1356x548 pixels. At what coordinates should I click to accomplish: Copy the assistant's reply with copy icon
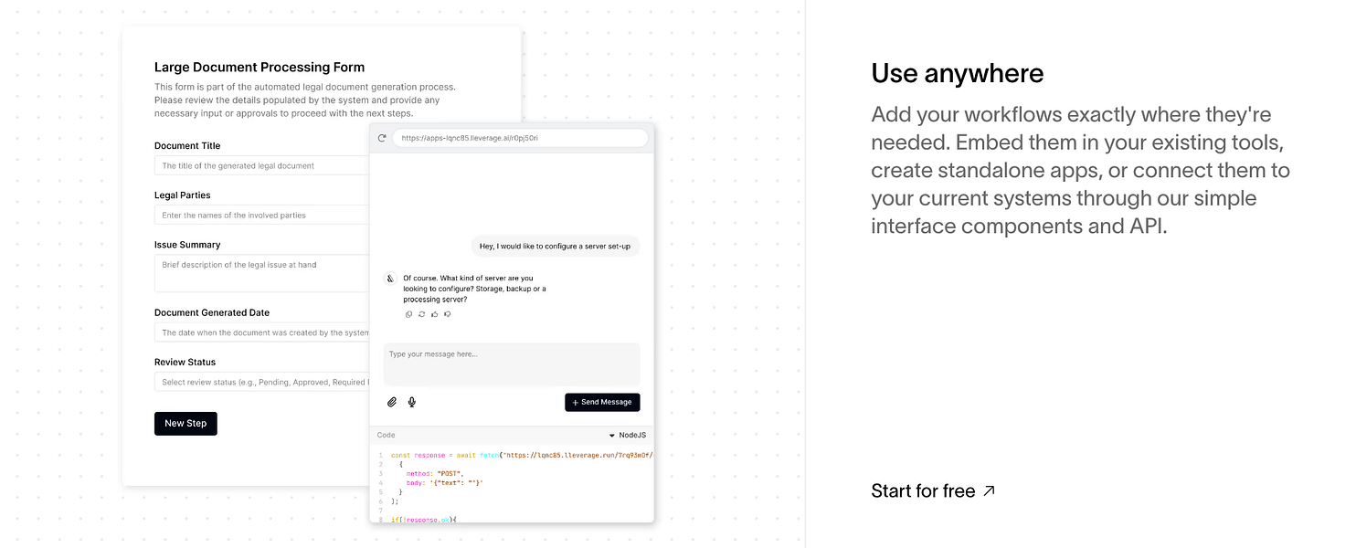click(409, 314)
